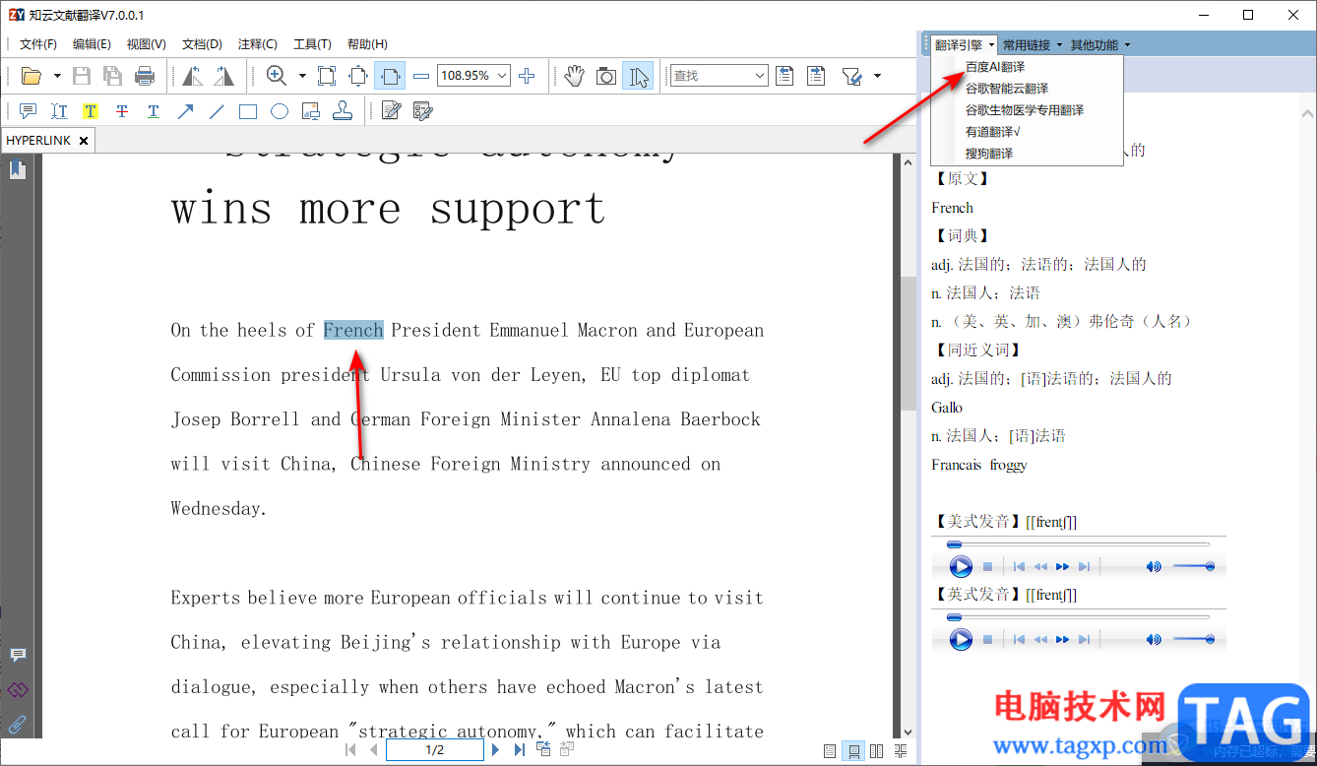1317x766 pixels.
Task: Click the camera snapshot tool
Action: [x=606, y=76]
